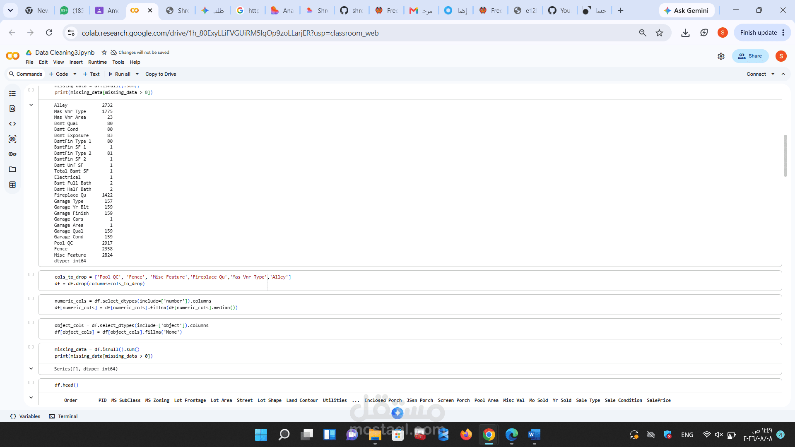Open the Chrome profile avatar

(x=723, y=33)
